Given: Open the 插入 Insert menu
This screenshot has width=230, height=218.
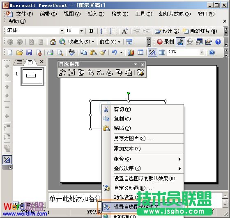Looking at the screenshot, I should (96, 14).
